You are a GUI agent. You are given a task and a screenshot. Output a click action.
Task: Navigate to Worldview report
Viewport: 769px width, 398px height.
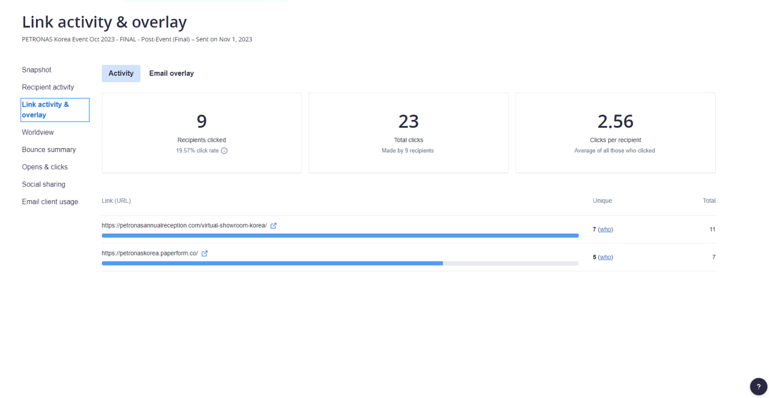coord(38,132)
